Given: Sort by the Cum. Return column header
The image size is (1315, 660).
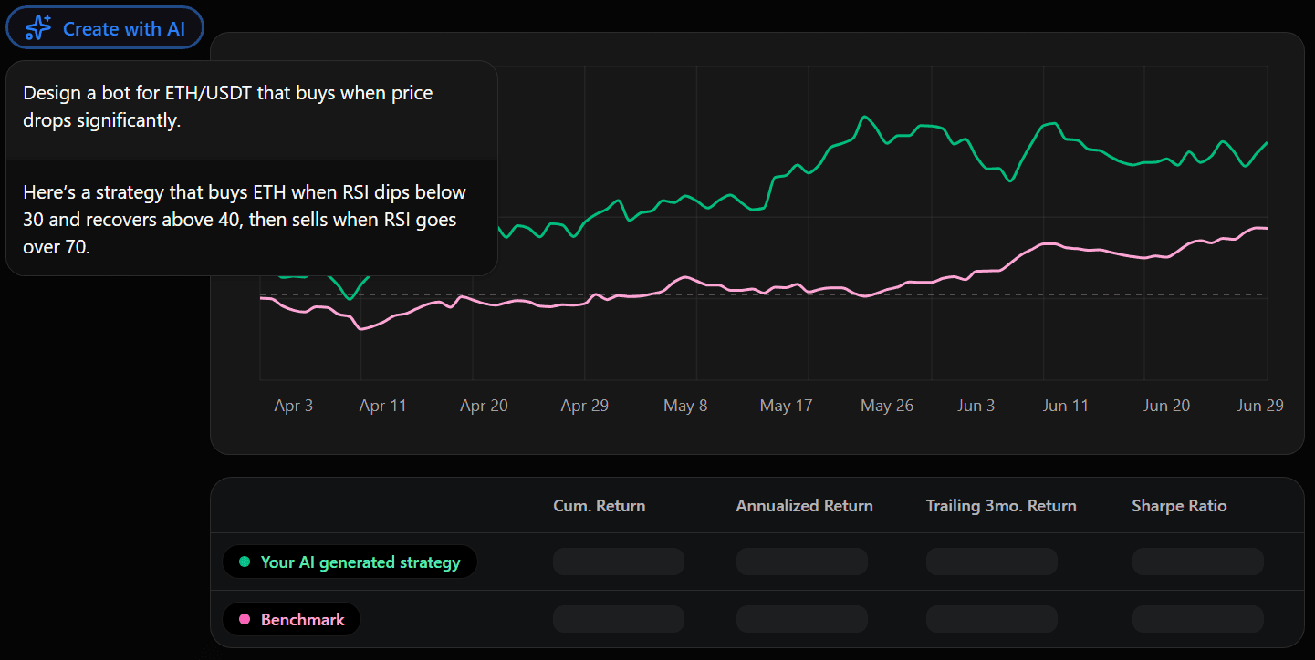Looking at the screenshot, I should 600,505.
